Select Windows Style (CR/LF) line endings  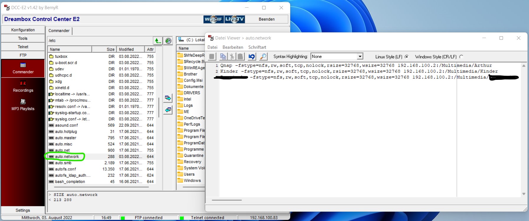pos(461,57)
